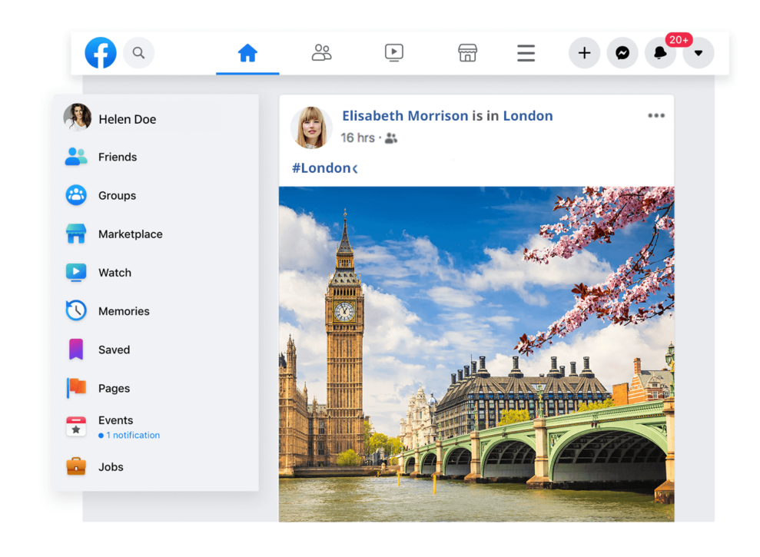Switch to the Watch video tab

(x=393, y=53)
